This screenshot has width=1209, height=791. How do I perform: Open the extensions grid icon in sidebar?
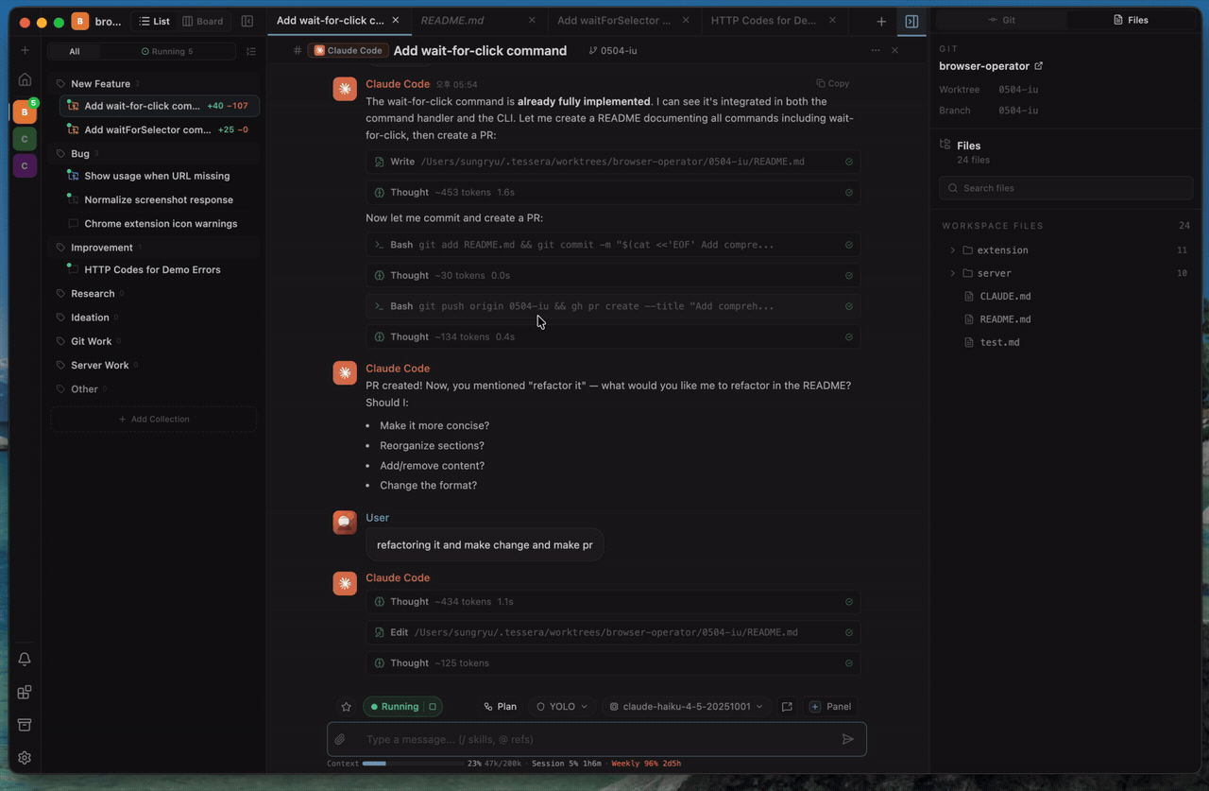25,692
